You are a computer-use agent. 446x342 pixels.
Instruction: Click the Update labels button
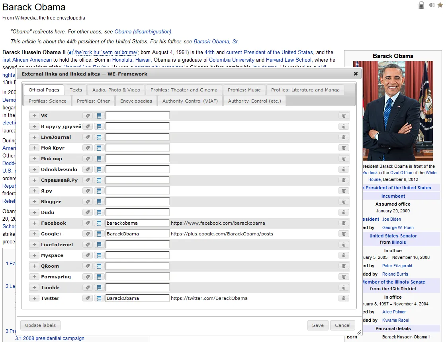pyautogui.click(x=40, y=325)
